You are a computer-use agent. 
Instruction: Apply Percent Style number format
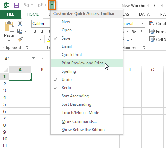click(x=134, y=31)
